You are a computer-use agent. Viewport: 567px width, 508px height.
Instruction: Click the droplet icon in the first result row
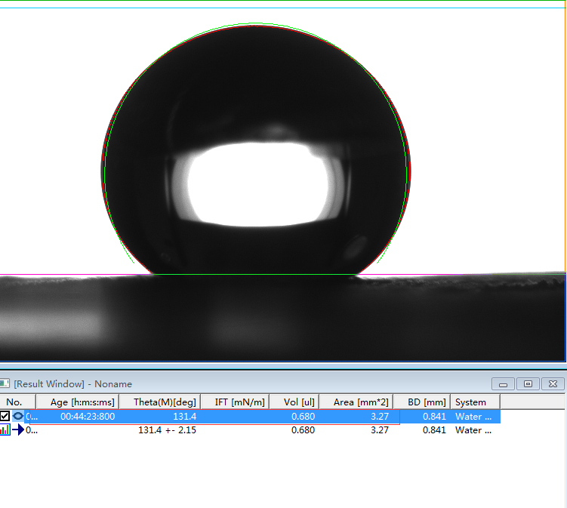(18, 416)
